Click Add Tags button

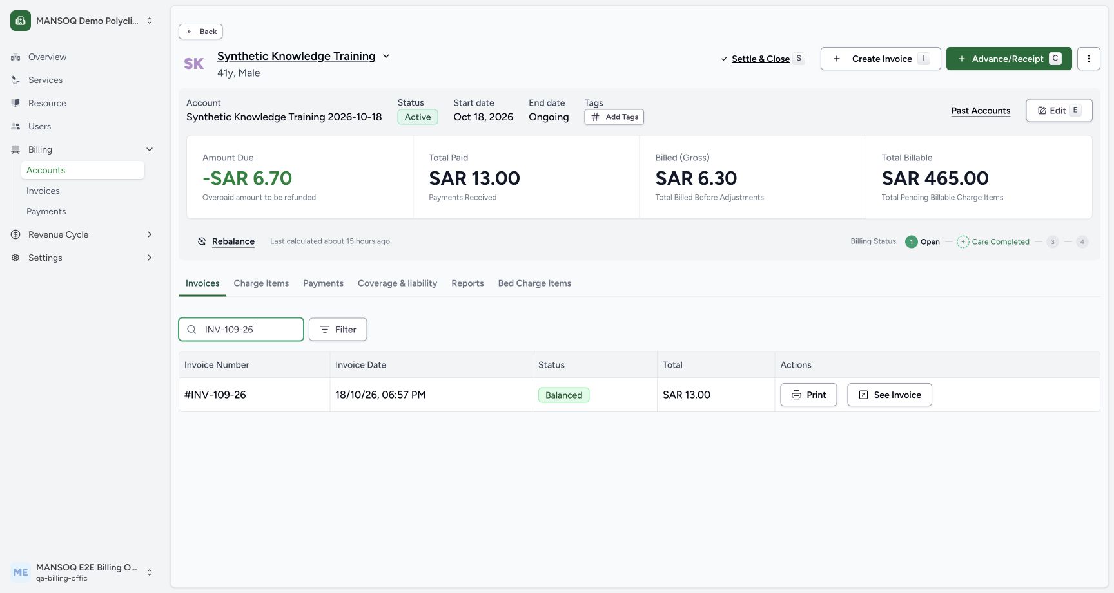pos(614,117)
